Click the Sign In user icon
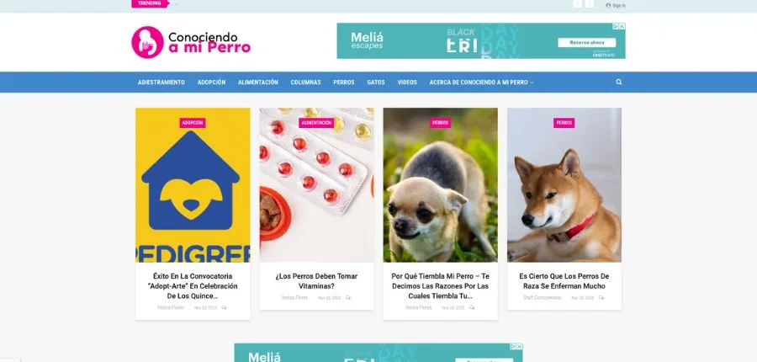The height and width of the screenshot is (362, 757). point(608,5)
